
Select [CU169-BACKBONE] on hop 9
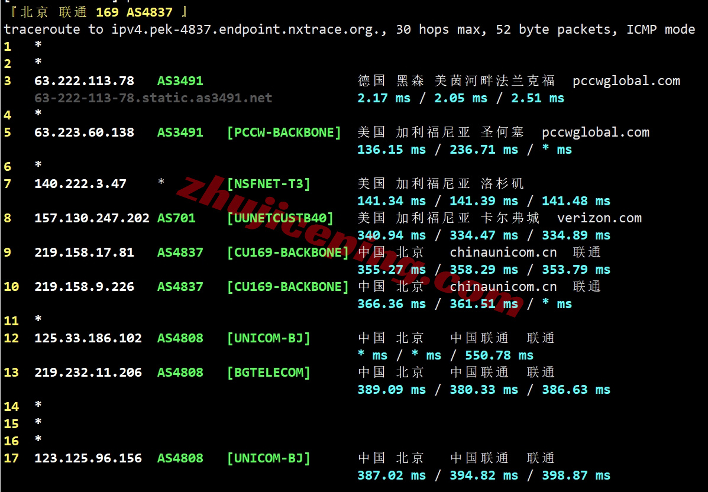click(x=287, y=253)
